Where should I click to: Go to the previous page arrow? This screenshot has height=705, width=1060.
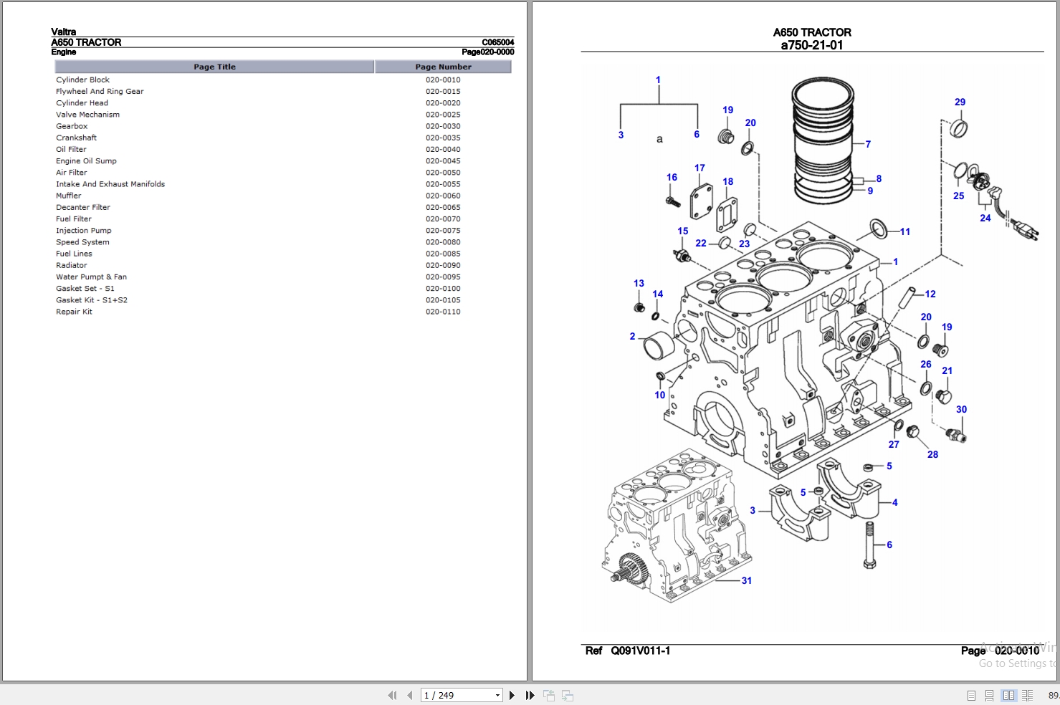[x=409, y=695]
